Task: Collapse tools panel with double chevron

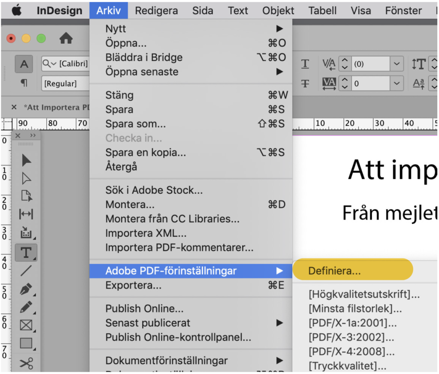Action: click(33, 136)
